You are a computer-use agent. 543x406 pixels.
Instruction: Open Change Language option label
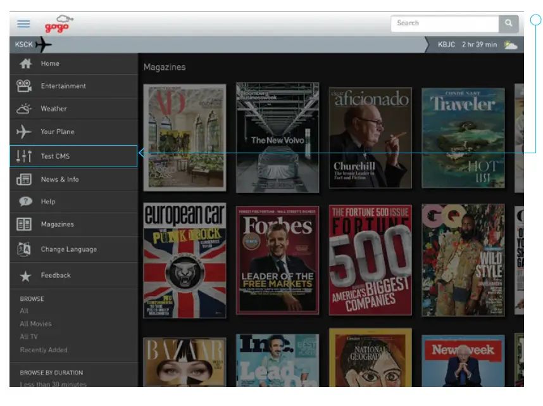point(69,250)
